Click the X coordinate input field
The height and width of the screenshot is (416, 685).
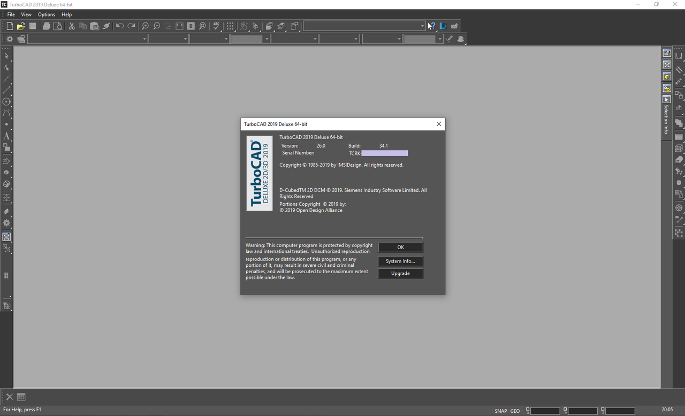pyautogui.click(x=545, y=411)
